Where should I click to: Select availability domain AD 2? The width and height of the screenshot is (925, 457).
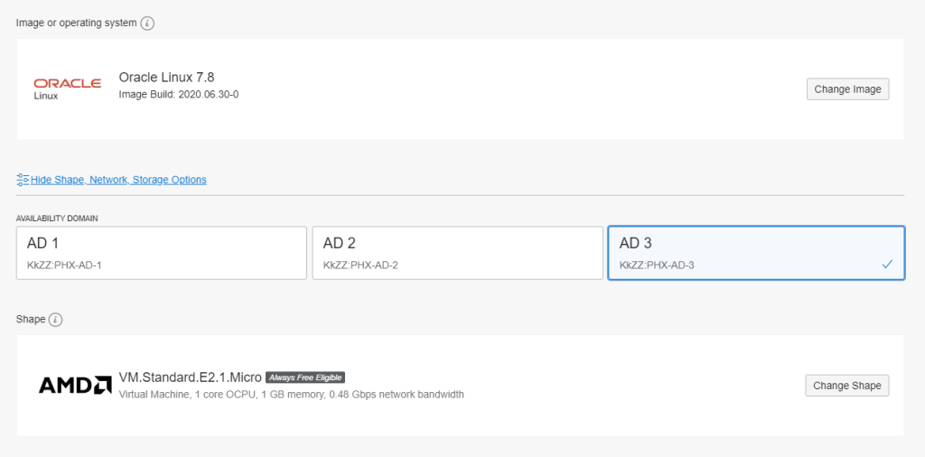pos(457,253)
